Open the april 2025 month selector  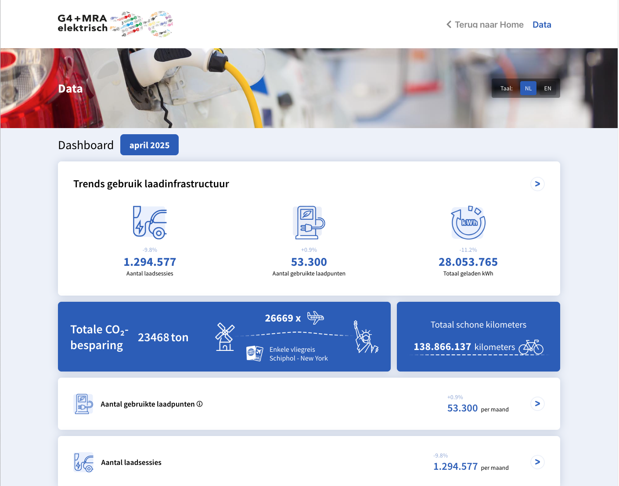tap(149, 145)
